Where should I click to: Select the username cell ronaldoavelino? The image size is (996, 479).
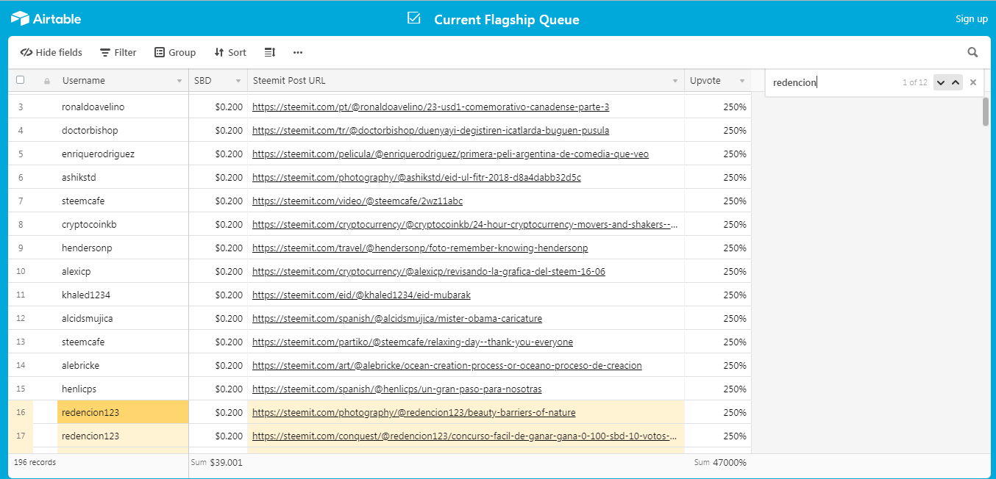pos(123,107)
